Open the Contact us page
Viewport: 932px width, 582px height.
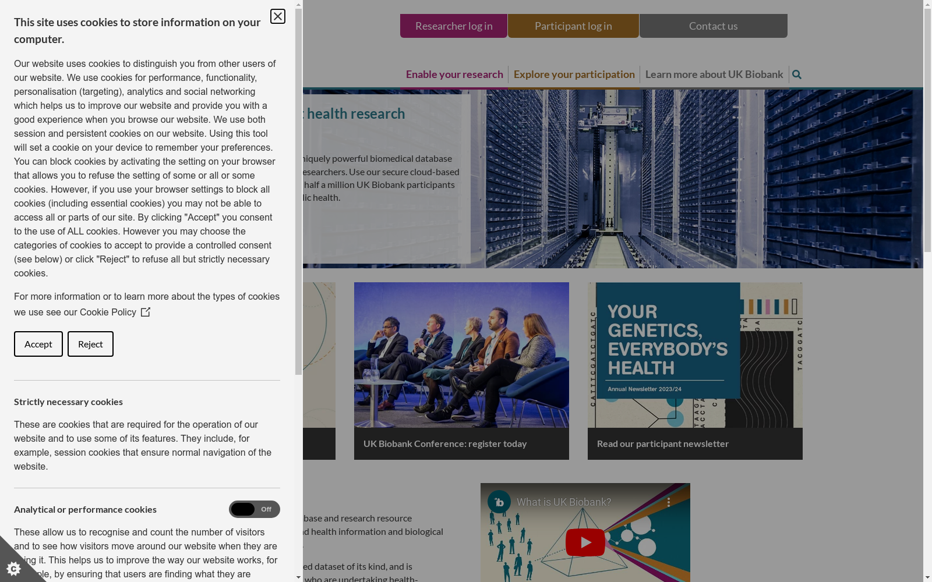point(714,26)
